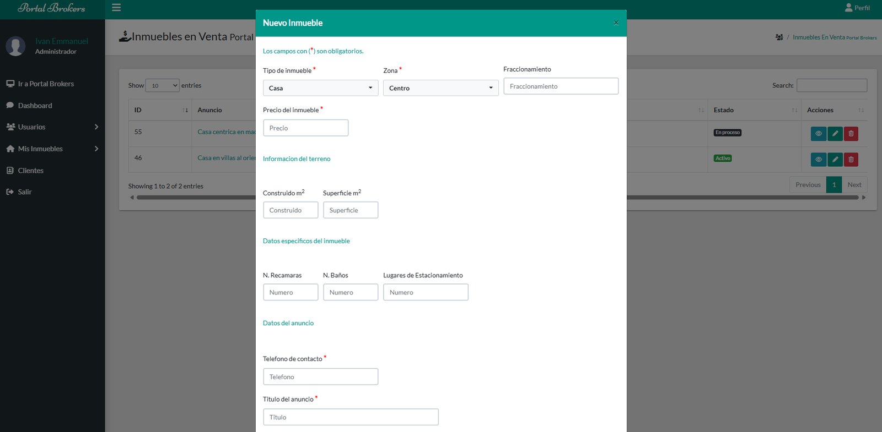Close the Nuevo Inmueble modal
This screenshot has height=432, width=882.
(x=616, y=23)
